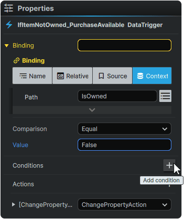The width and height of the screenshot is (184, 219).
Task: Click the Properties panel title
Action: point(36,9)
